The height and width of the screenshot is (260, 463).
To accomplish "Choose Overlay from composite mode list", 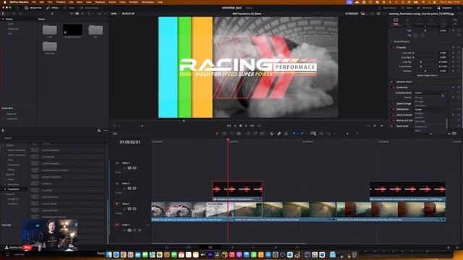I will pyautogui.click(x=419, y=97).
